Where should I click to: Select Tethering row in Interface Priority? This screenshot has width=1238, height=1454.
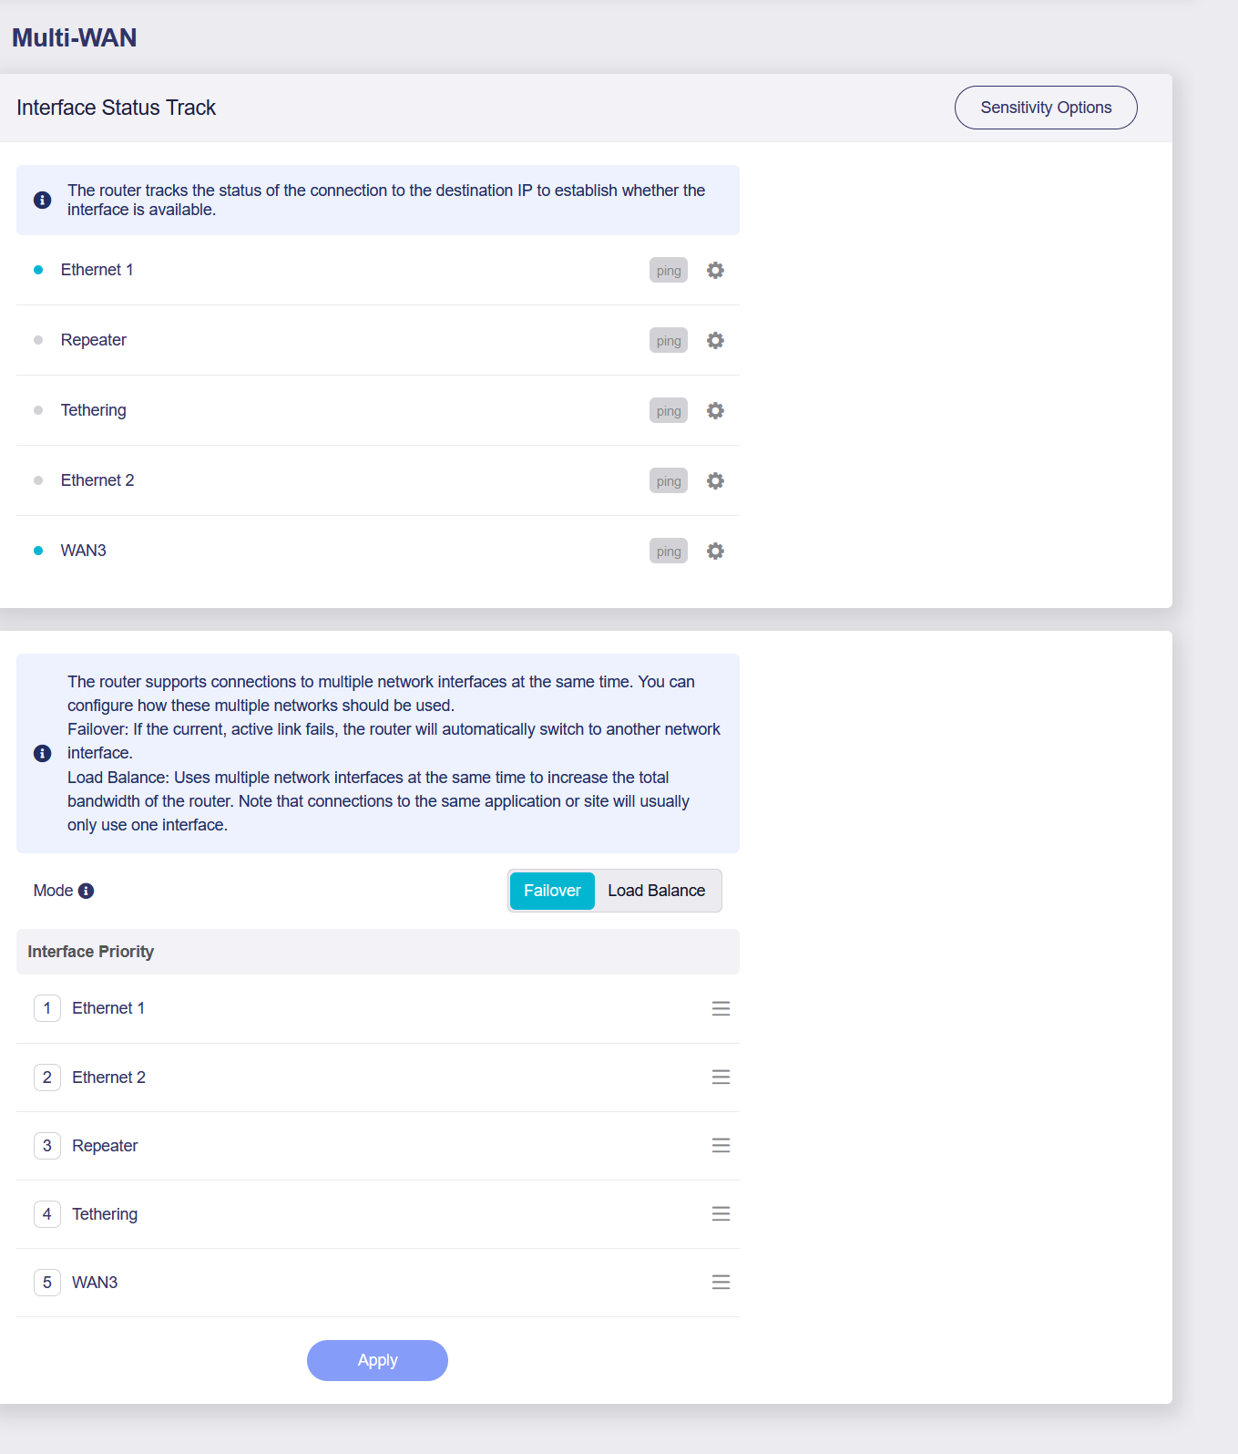point(105,1214)
